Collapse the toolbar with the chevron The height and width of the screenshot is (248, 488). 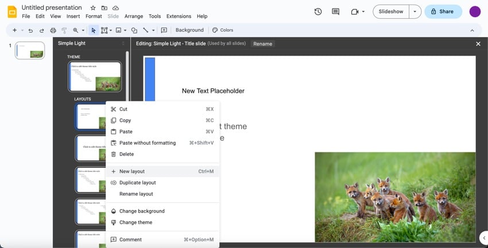click(x=472, y=30)
